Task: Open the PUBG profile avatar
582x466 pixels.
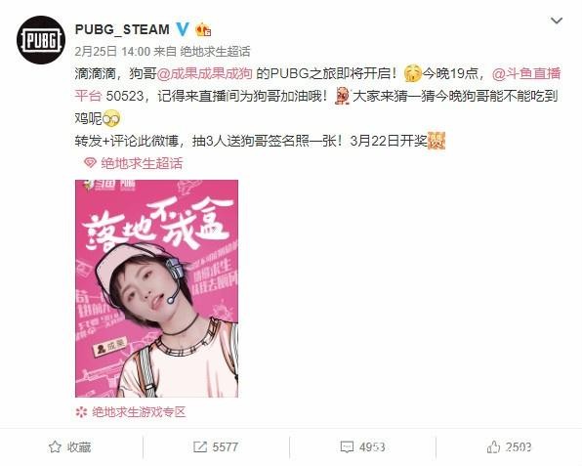Action: [x=41, y=40]
